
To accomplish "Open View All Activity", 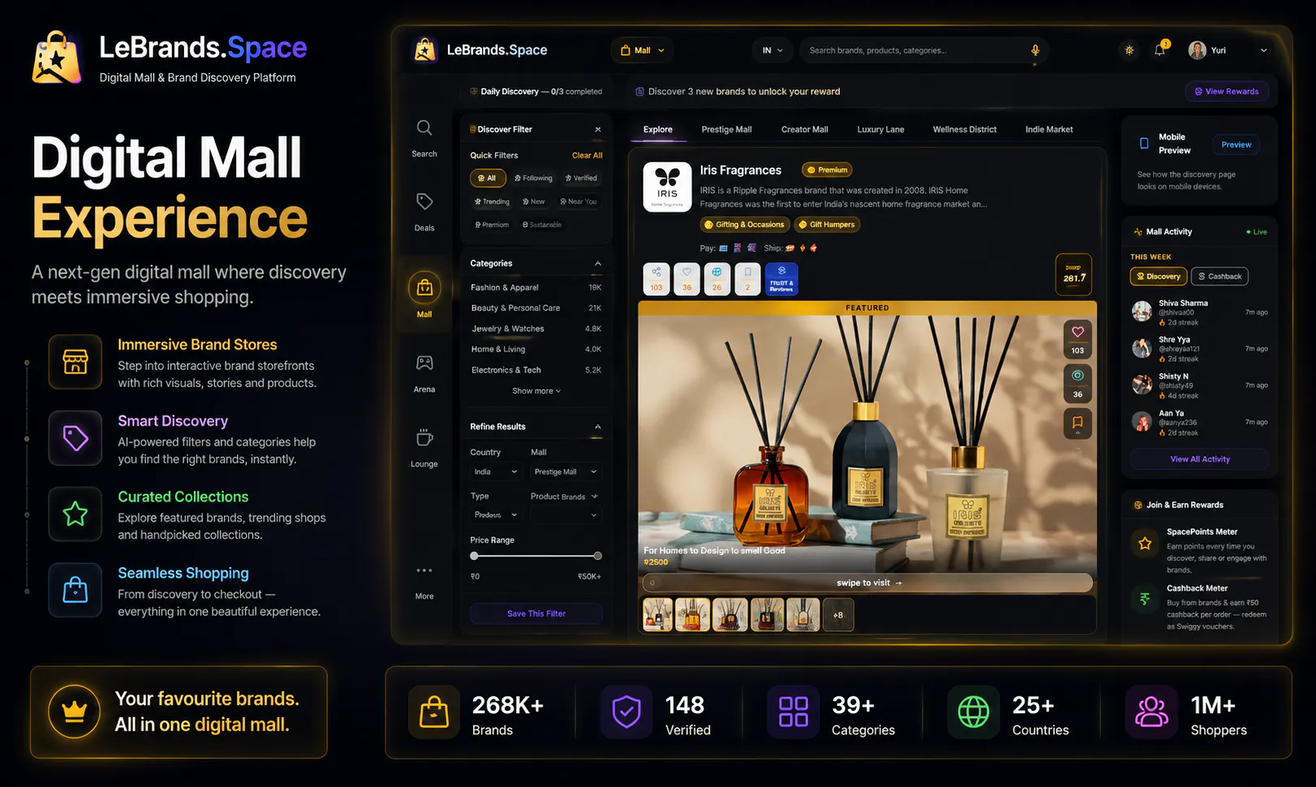I will click(1200, 459).
